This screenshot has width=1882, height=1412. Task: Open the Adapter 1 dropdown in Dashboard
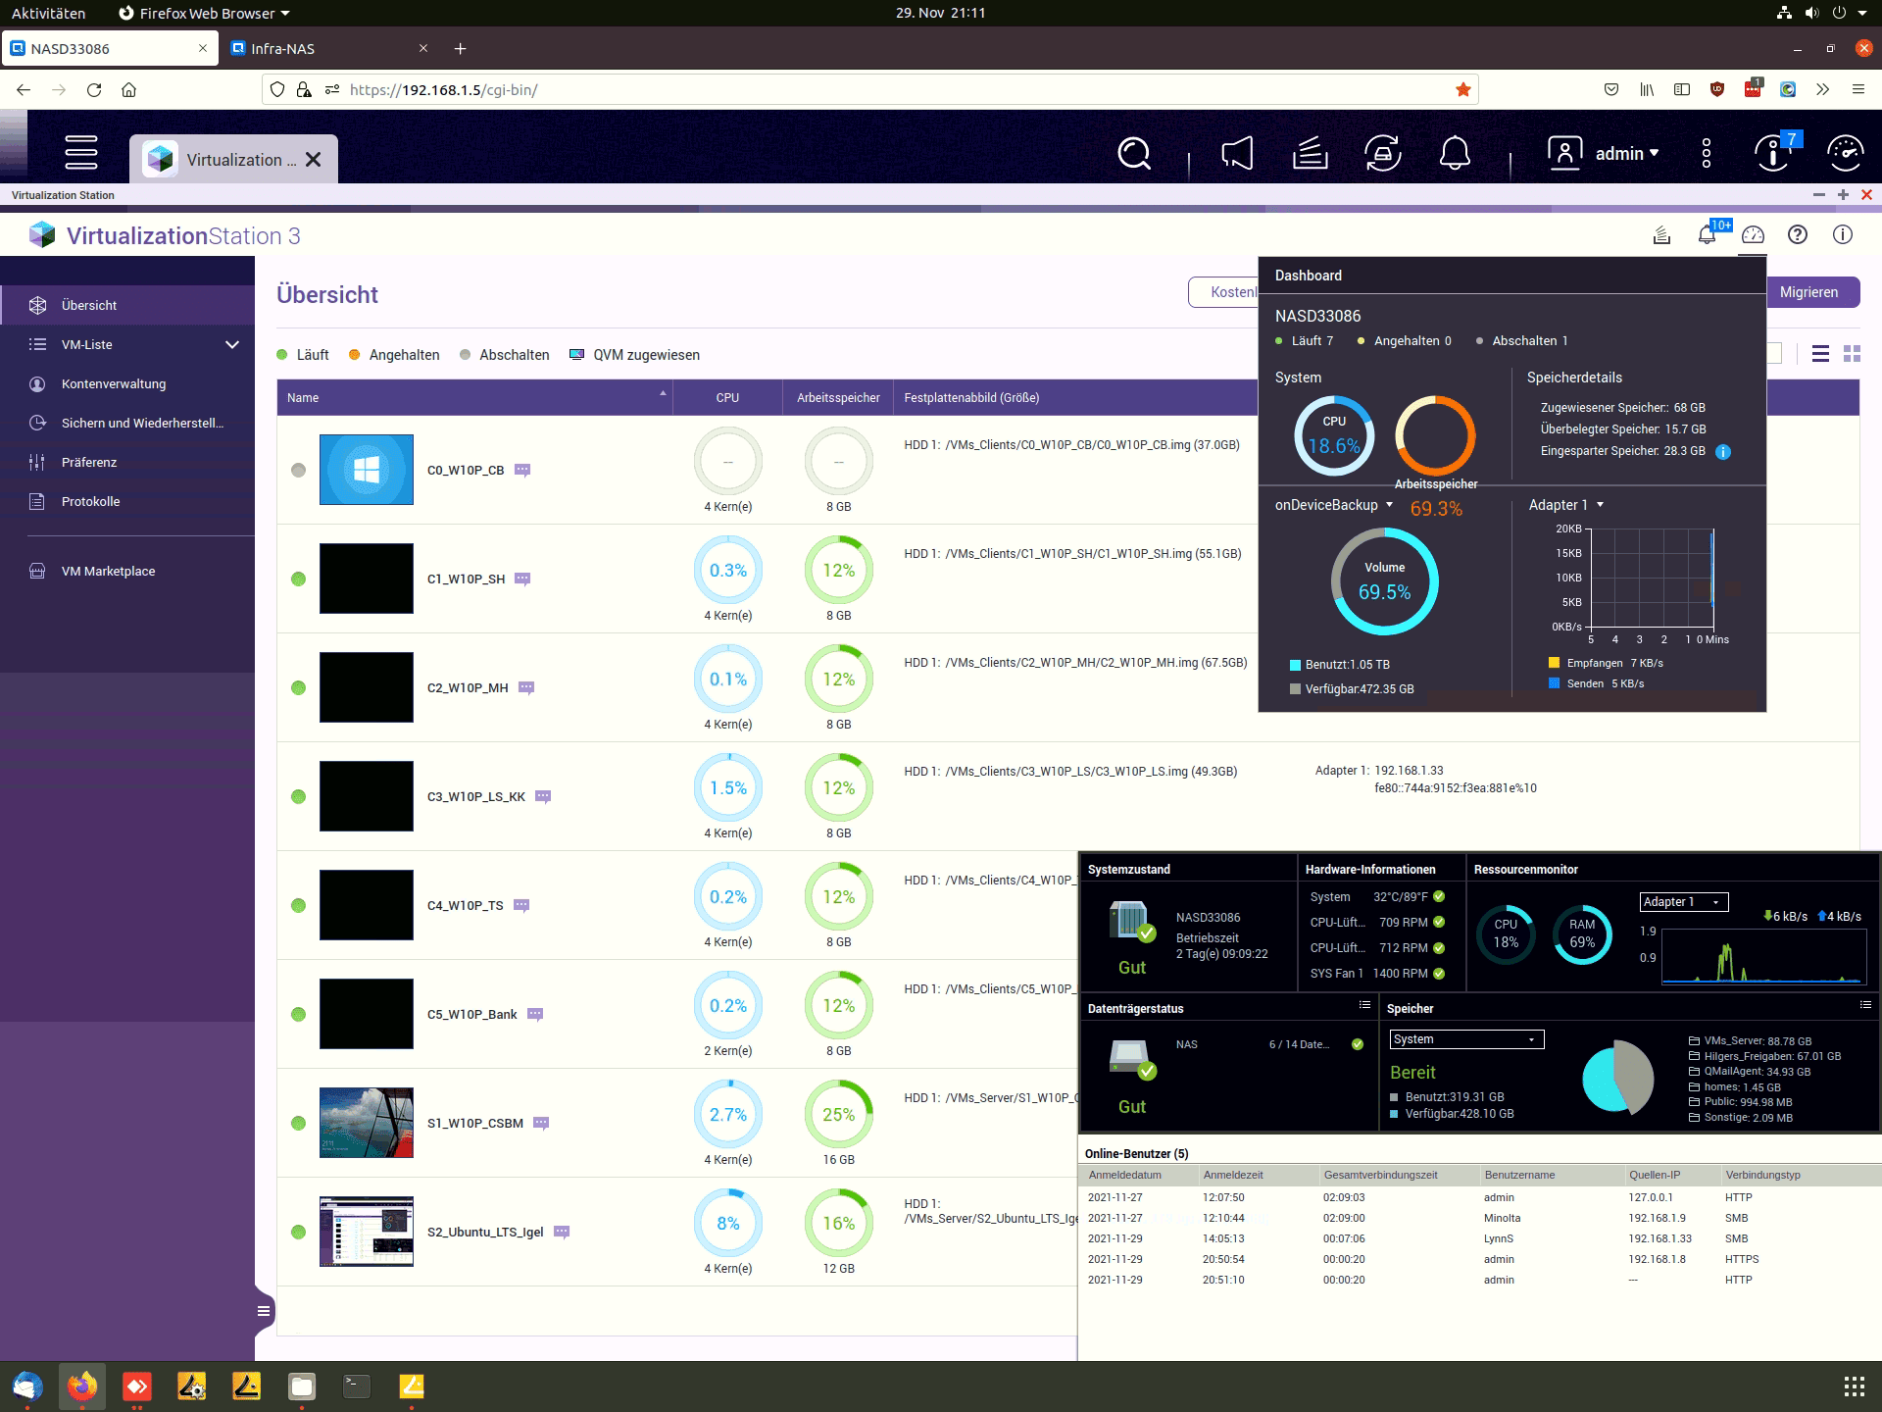point(1566,505)
